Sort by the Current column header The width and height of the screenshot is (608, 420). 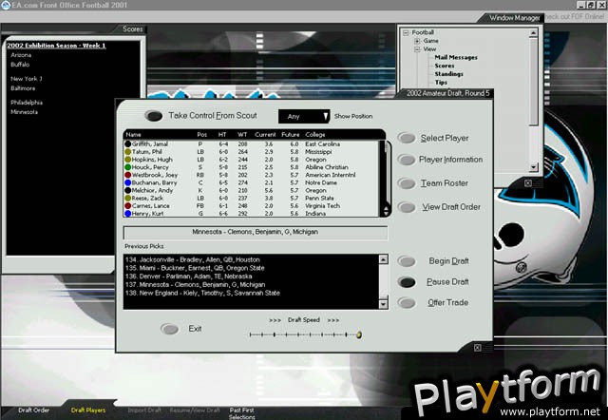[265, 135]
